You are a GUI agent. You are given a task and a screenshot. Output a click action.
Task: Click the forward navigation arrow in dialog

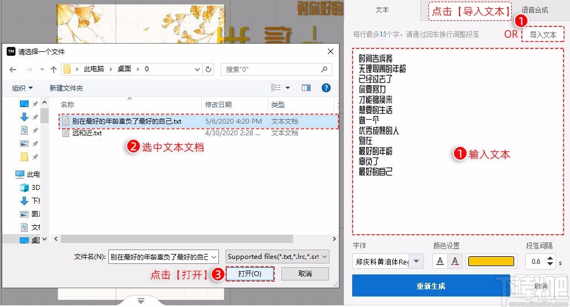(x=29, y=70)
